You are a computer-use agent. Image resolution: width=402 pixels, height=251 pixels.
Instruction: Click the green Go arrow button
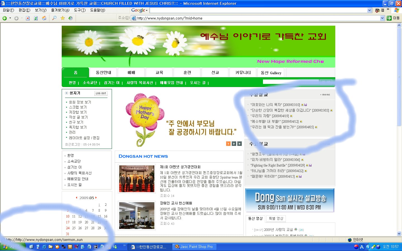pos(389,18)
